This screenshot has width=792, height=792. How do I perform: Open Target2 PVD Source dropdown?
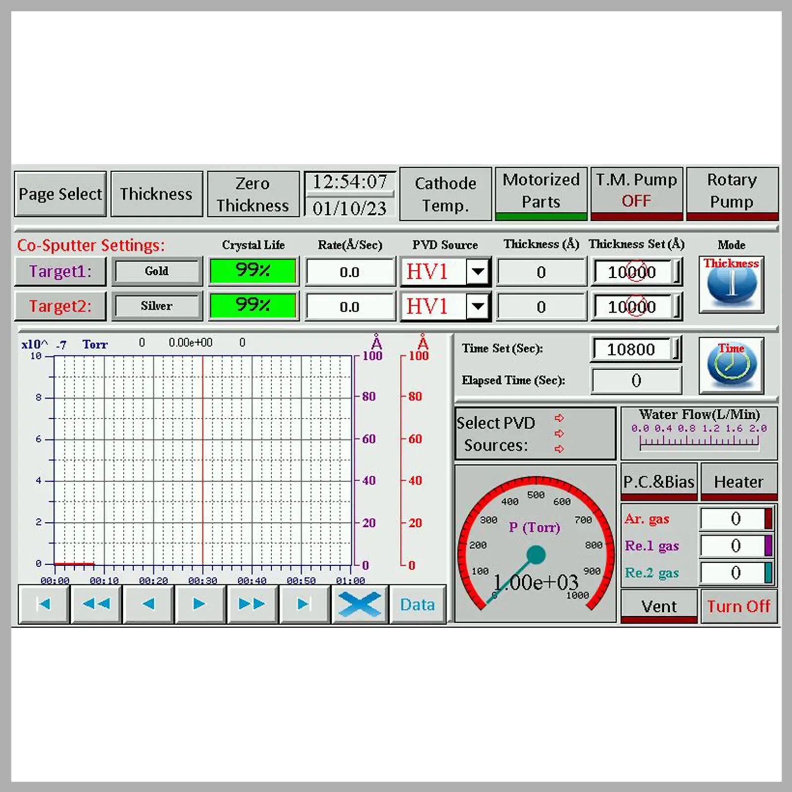[x=478, y=306]
